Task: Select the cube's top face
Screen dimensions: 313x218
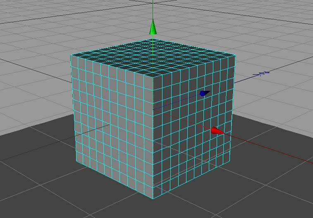Action: 153,57
